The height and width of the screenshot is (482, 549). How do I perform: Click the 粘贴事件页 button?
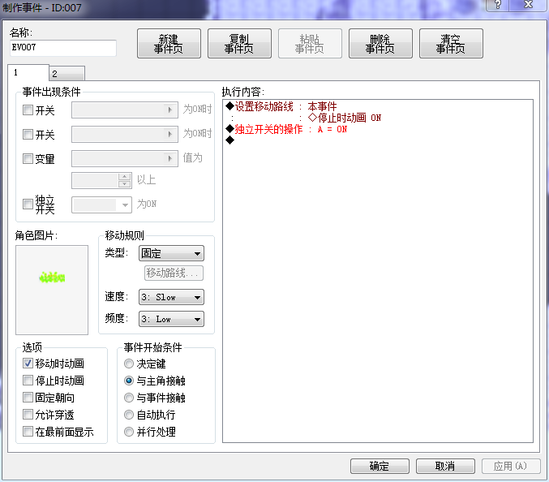[310, 44]
